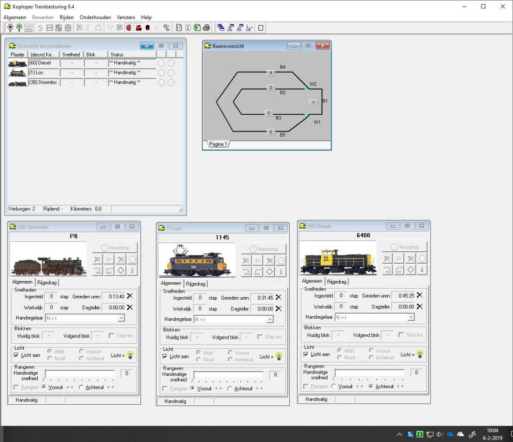Click the red signal icon in the toolbar
Viewport: 513px width, 442px height.
(10, 28)
